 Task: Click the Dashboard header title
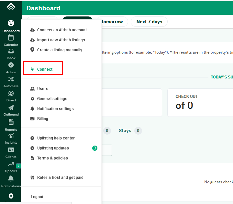(43, 8)
